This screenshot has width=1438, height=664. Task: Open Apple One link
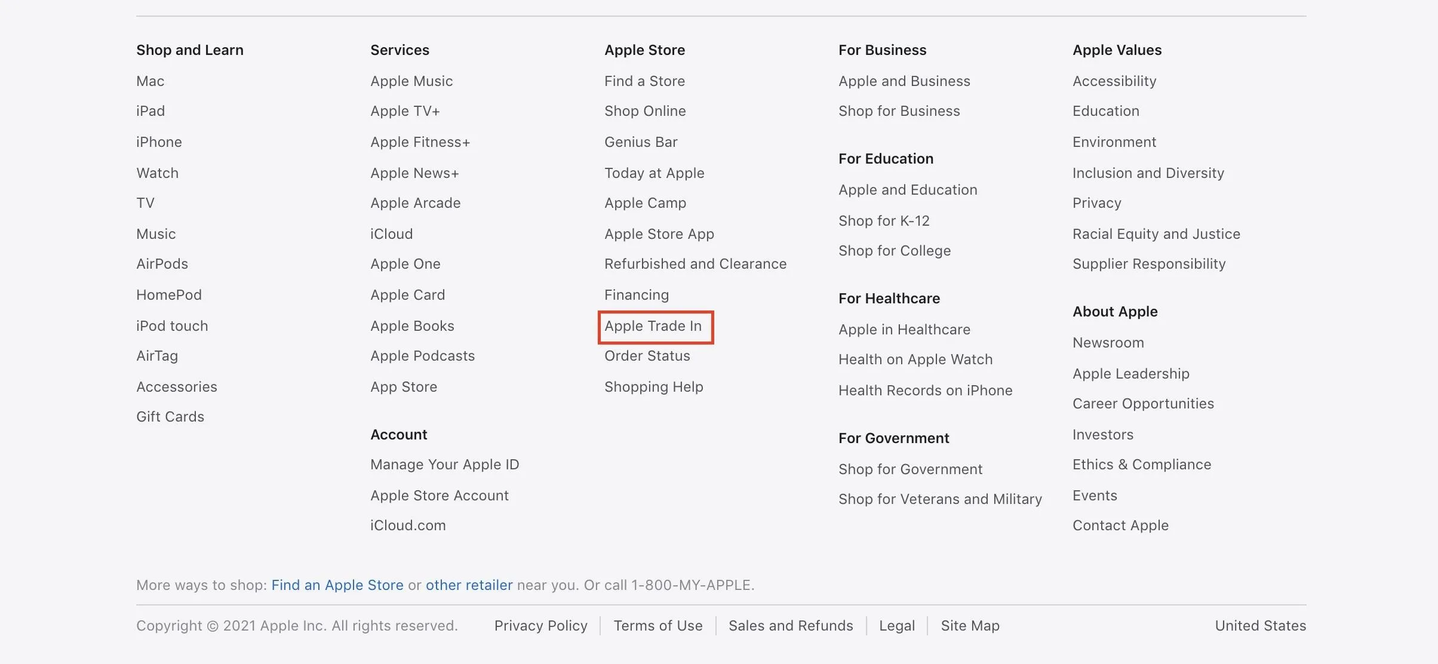coord(405,264)
